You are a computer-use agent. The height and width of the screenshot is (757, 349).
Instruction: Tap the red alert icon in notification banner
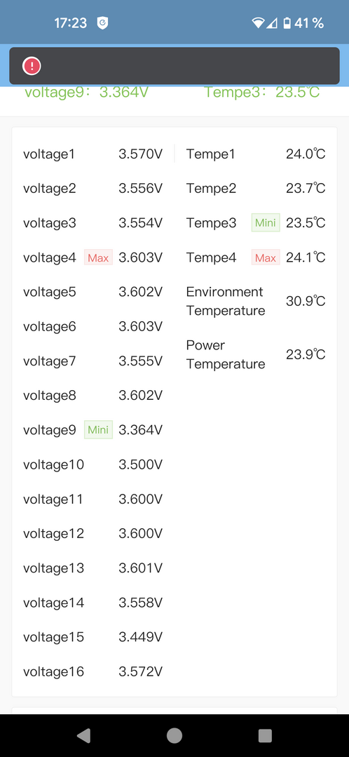point(32,66)
